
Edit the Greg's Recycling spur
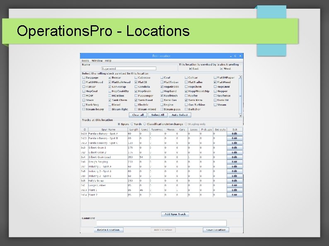[235, 162]
